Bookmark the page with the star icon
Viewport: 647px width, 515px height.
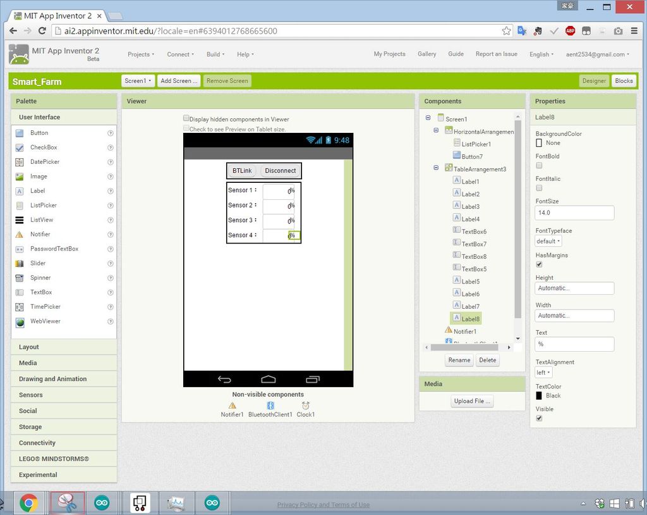coord(506,30)
